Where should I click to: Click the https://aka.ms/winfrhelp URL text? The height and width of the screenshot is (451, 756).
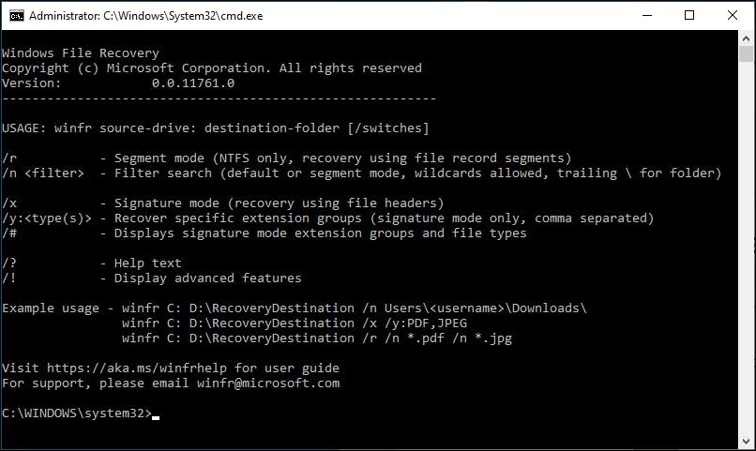pos(137,368)
